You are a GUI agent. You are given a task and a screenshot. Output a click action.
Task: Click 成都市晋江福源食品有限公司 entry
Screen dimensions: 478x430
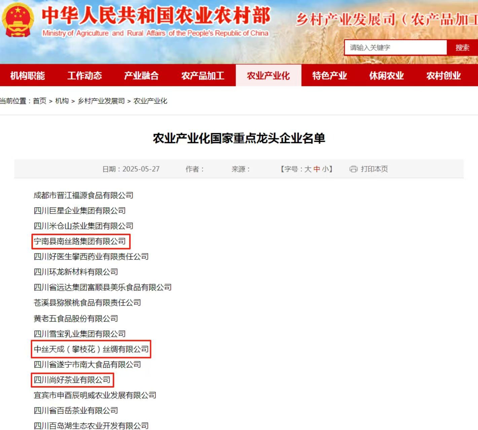pos(83,195)
